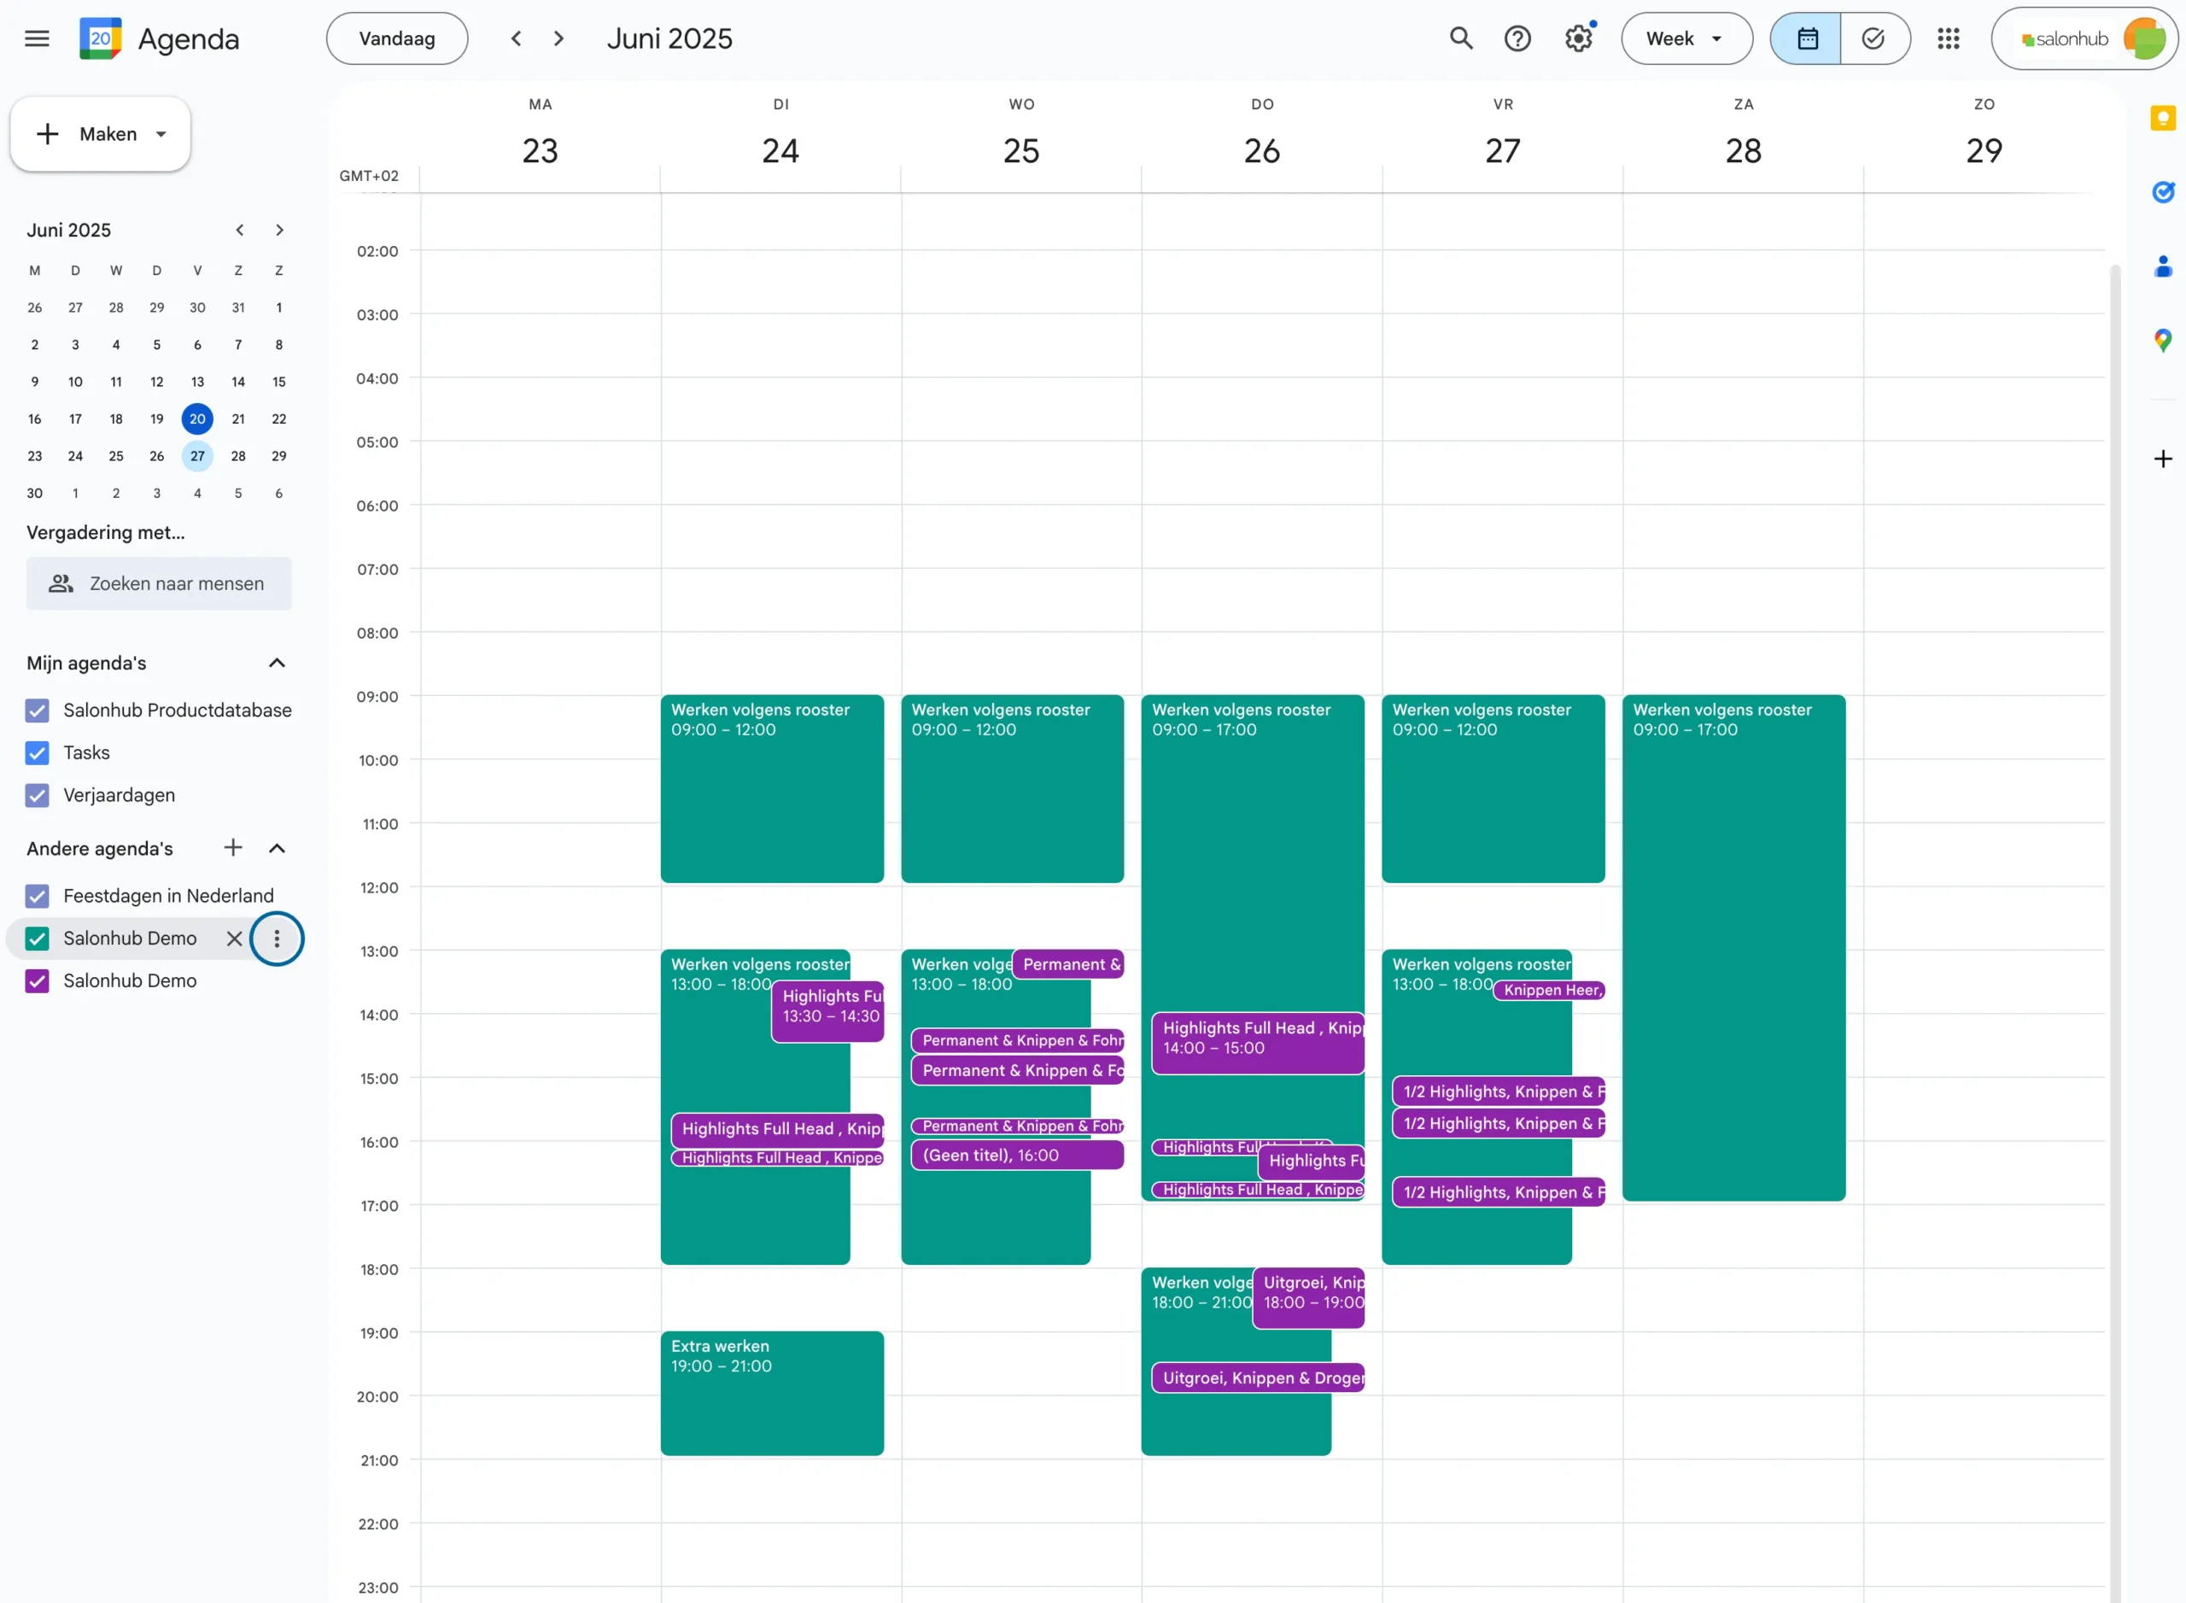The width and height of the screenshot is (2186, 1603).
Task: Switch to Tasks view icon
Action: 1873,38
